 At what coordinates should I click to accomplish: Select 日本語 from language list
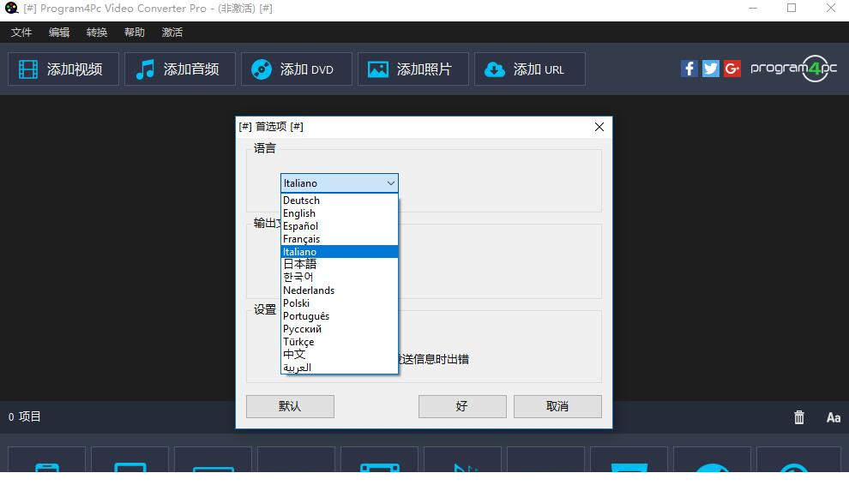click(x=340, y=265)
